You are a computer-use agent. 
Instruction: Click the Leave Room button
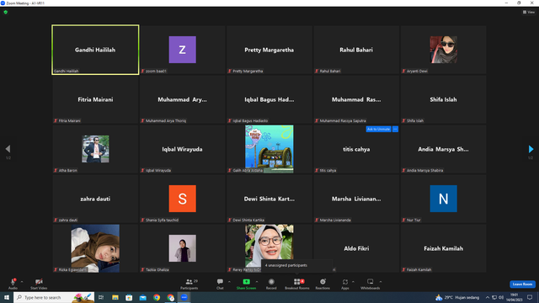coord(522,284)
